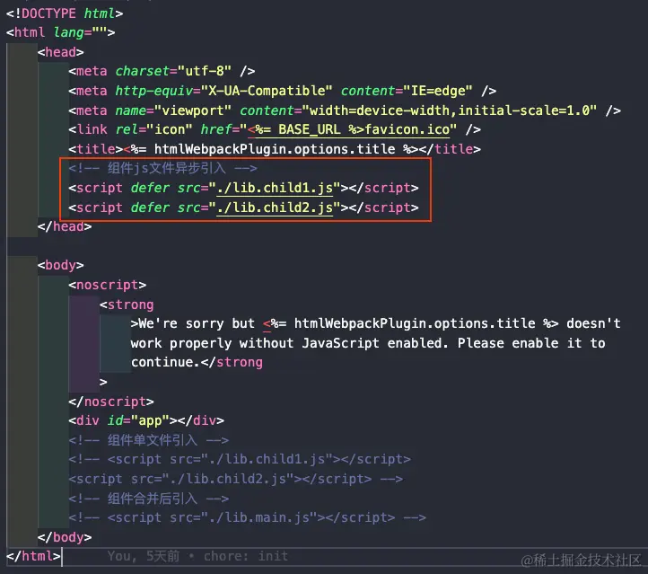The width and height of the screenshot is (648, 574).
Task: Click the commented script src lib.child2.js line
Action: [235, 479]
